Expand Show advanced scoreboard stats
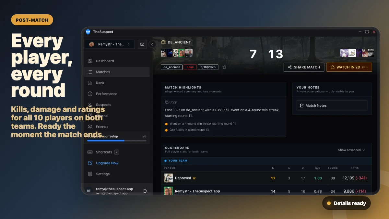Screen dimensions: 389x219 click(x=351, y=150)
